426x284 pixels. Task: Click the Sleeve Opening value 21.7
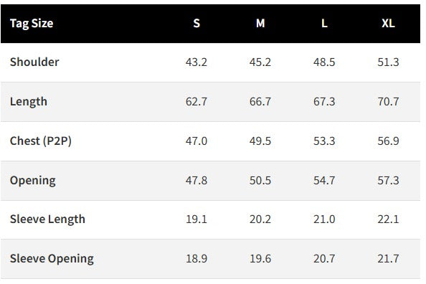388,258
